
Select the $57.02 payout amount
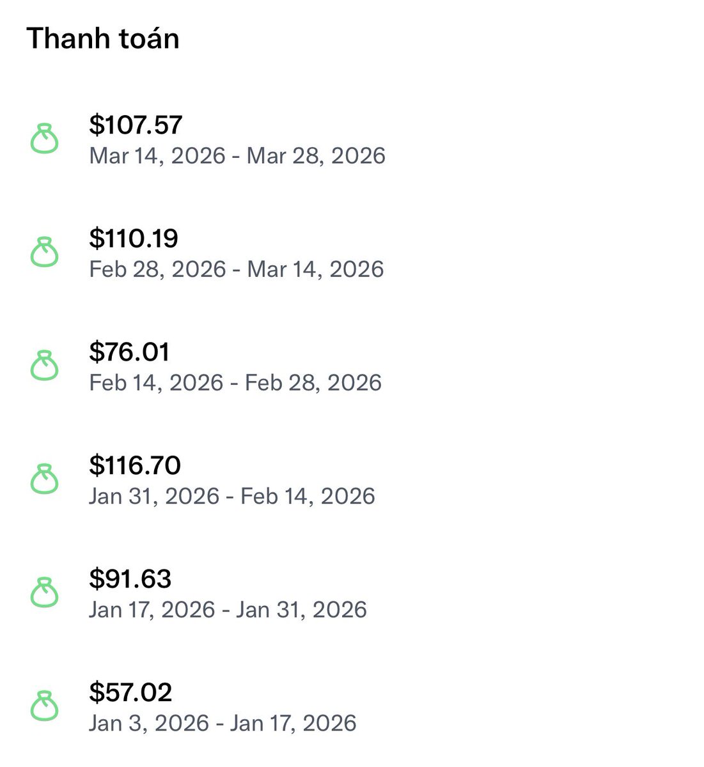[x=130, y=692]
